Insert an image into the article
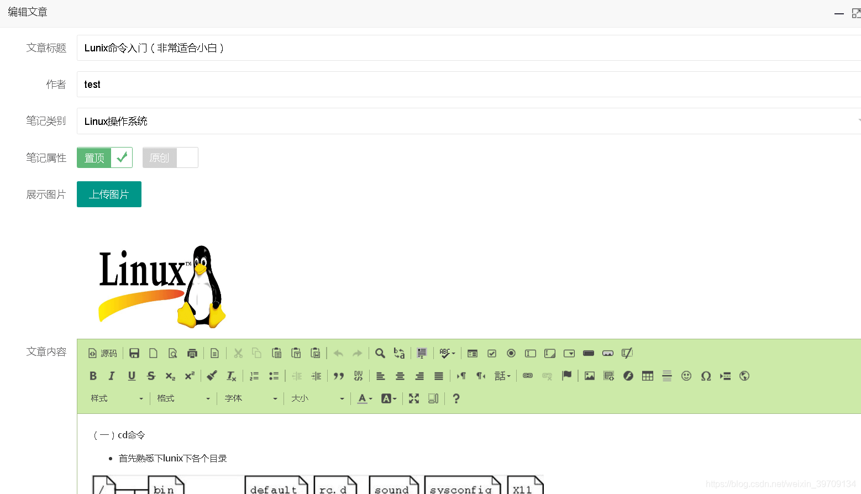Image resolution: width=861 pixels, height=494 pixels. click(x=590, y=376)
